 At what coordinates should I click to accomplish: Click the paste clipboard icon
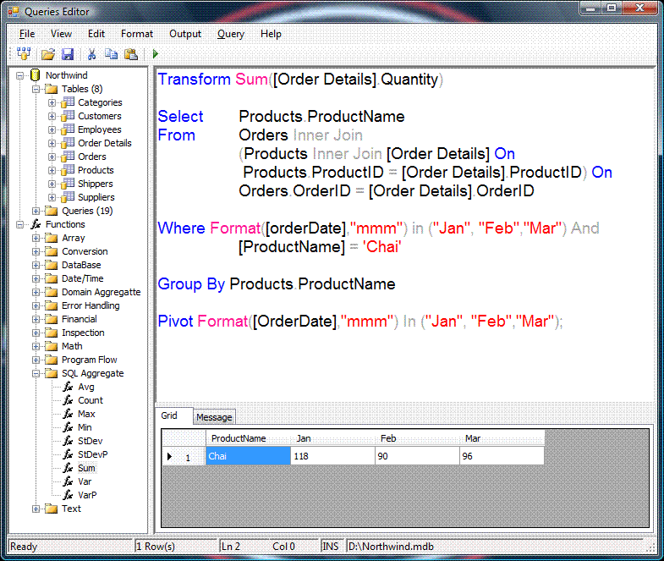tap(131, 54)
